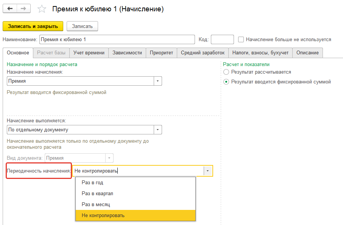Switch to 'Налоги, взносы, бухучет' tab

(260, 52)
